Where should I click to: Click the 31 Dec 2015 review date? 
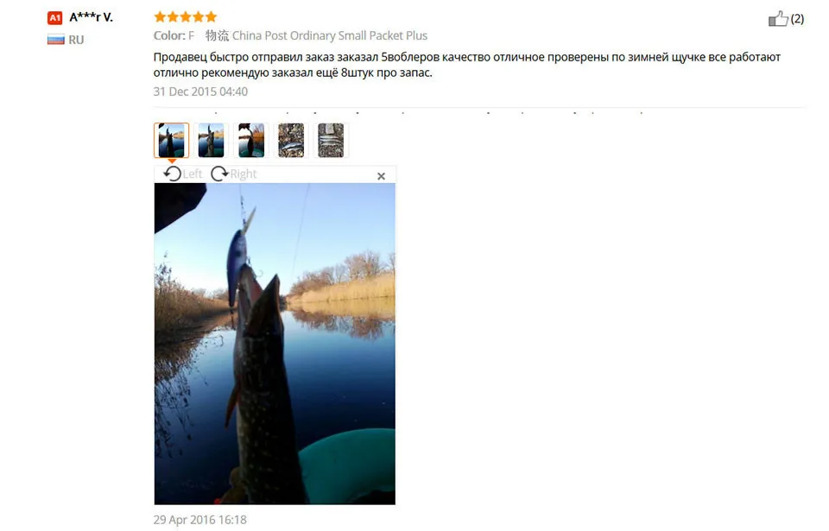point(200,92)
